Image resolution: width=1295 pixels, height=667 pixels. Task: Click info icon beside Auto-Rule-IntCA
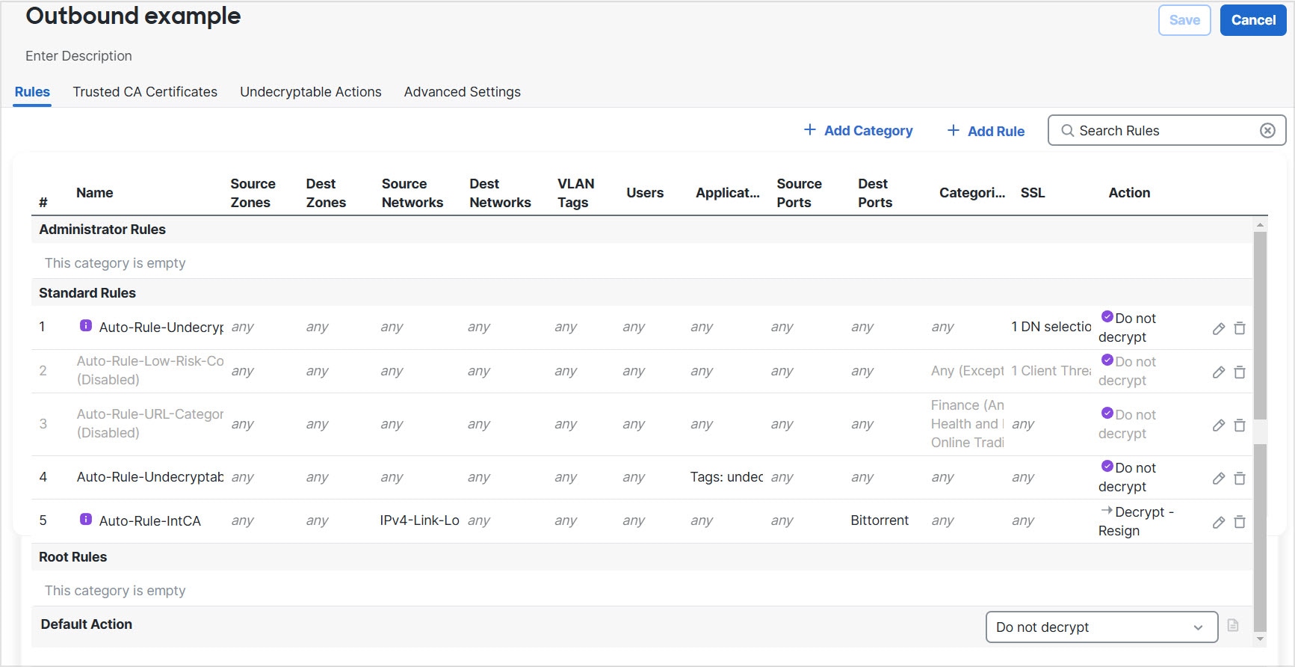click(86, 520)
